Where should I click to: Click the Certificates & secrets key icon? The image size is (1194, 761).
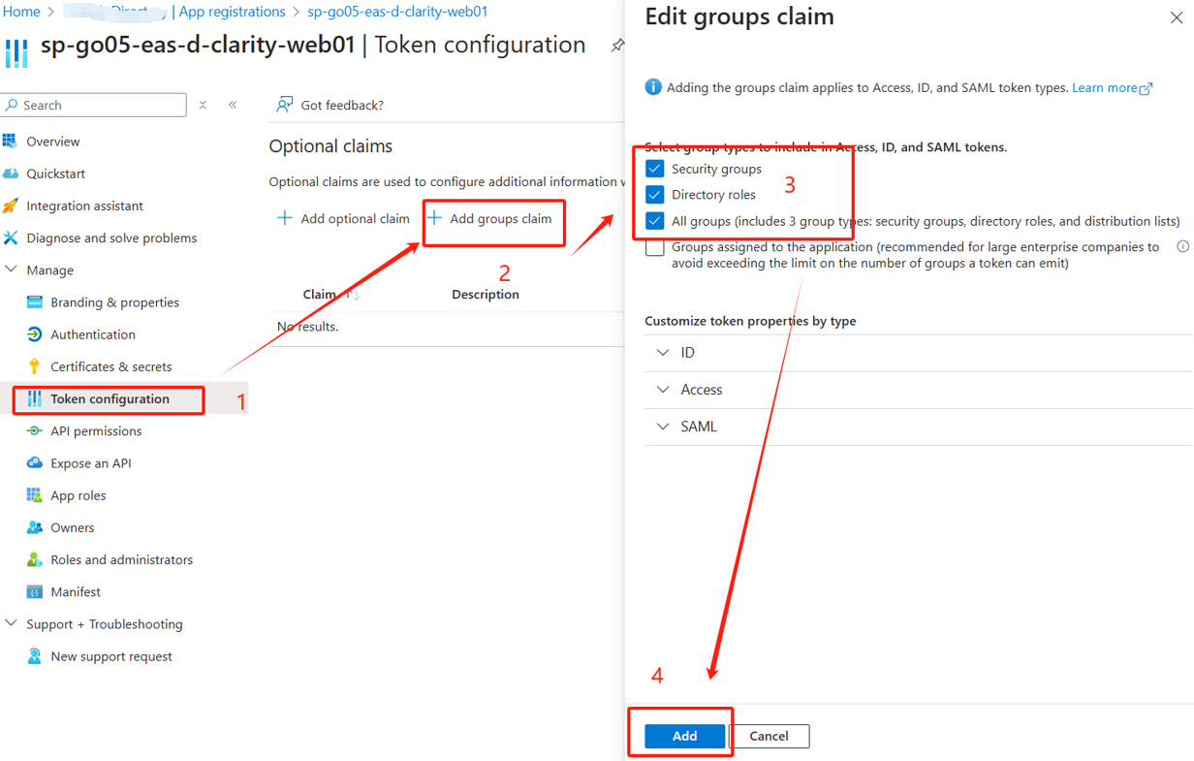(x=35, y=366)
